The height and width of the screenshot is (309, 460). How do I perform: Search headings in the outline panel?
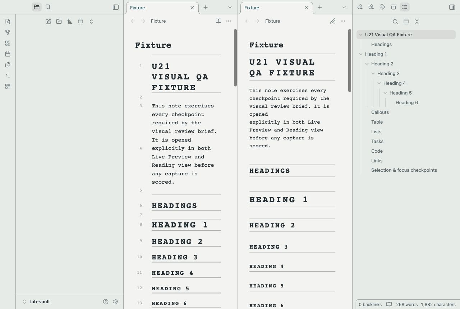(x=395, y=22)
